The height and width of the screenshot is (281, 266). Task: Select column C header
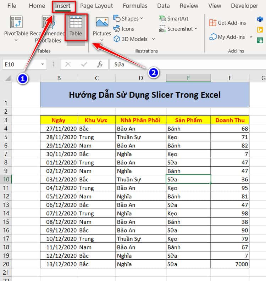(97, 78)
